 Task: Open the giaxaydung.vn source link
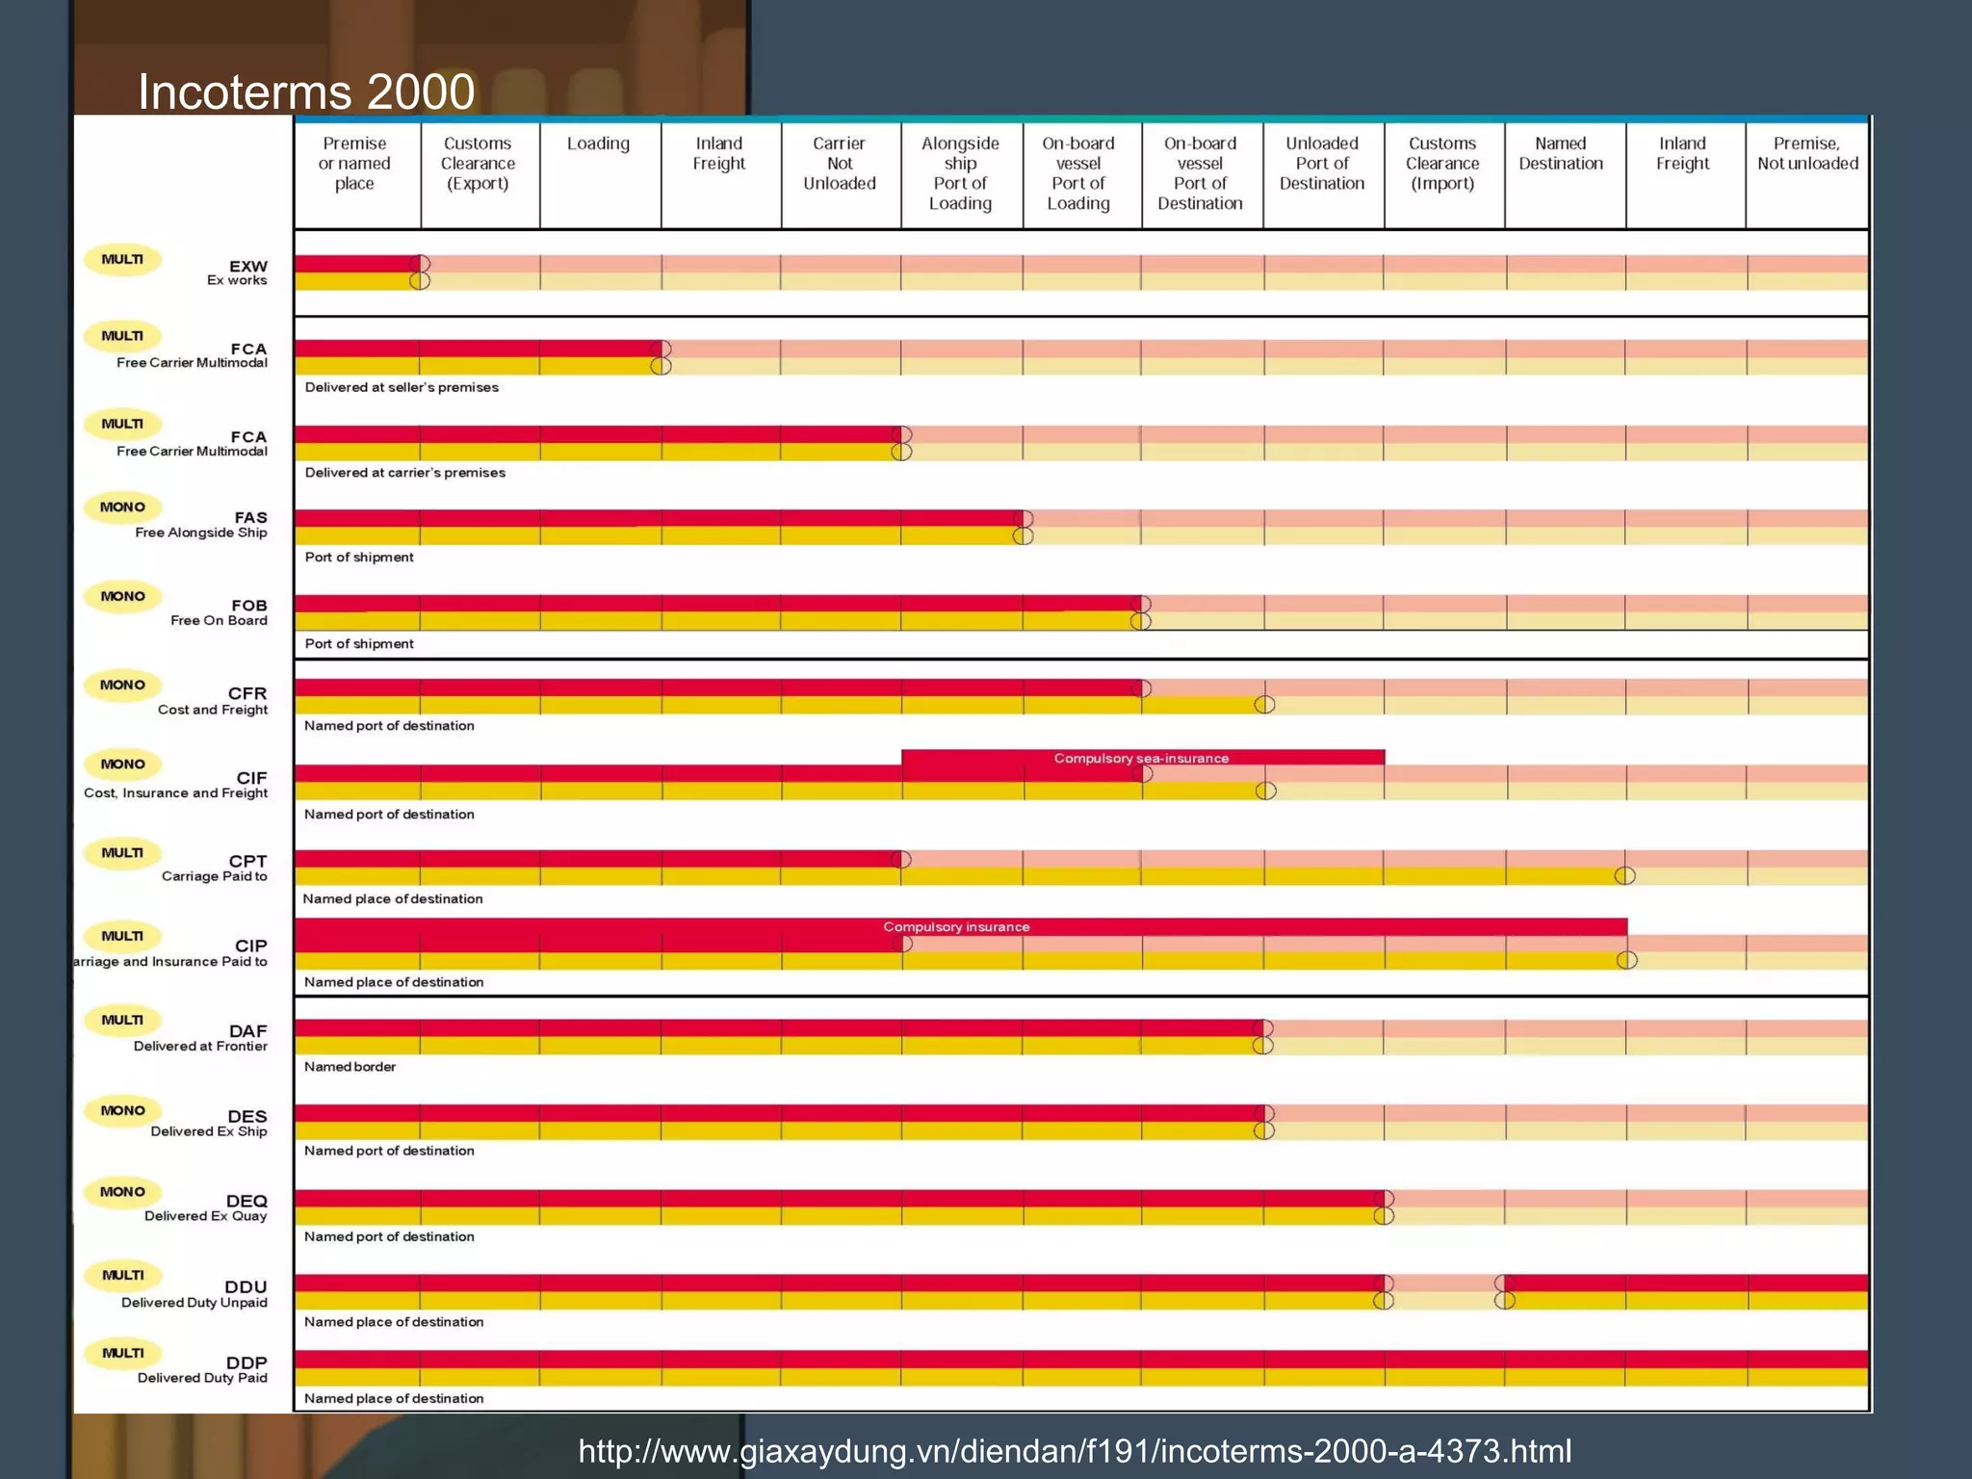(x=1075, y=1450)
